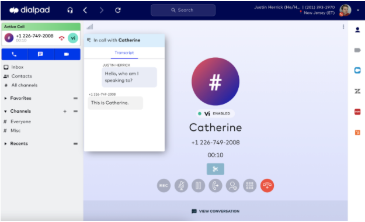Reload using the refresh icon
365x222 pixels.
click(x=118, y=11)
